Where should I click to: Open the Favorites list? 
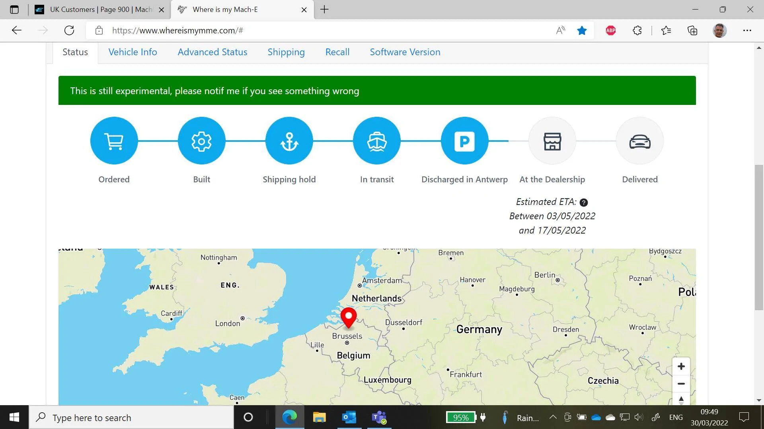point(666,30)
